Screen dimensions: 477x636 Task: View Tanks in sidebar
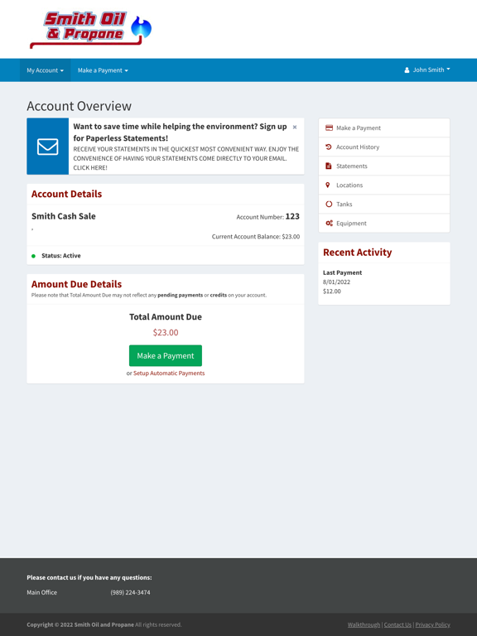384,204
